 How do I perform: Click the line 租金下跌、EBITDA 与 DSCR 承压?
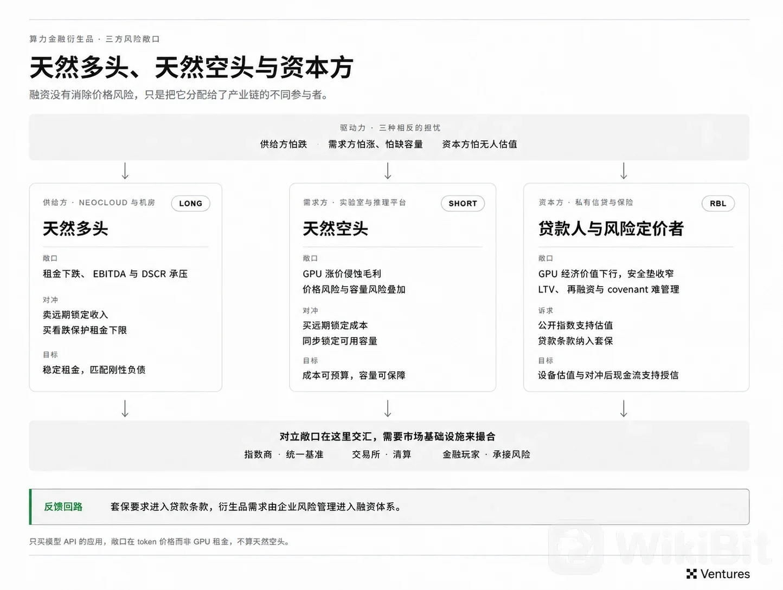pos(115,274)
